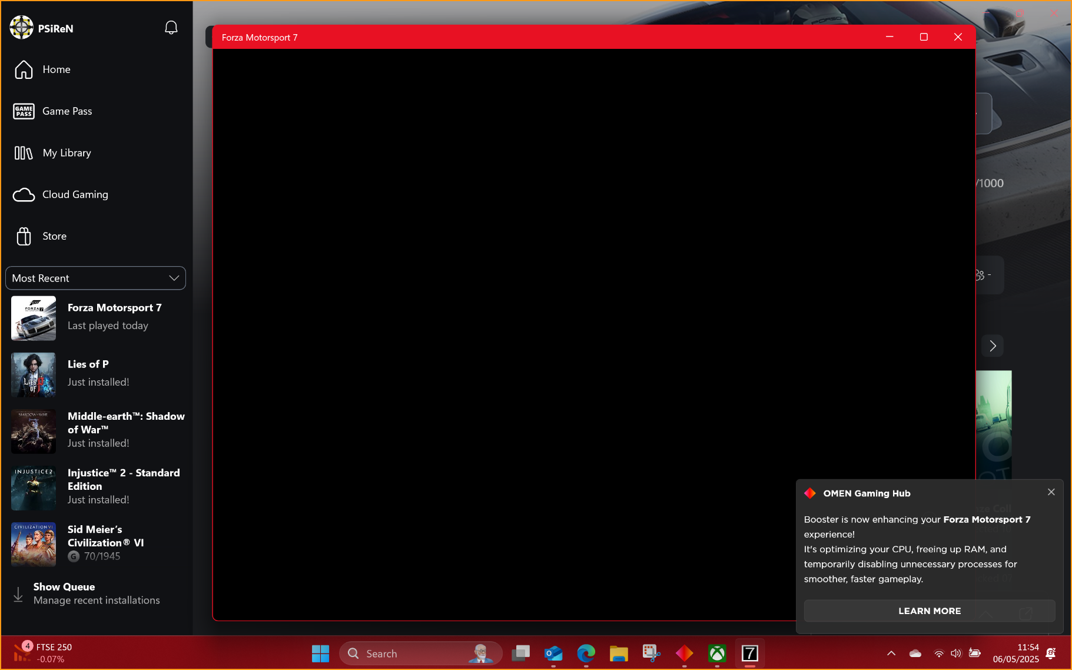Image resolution: width=1072 pixels, height=670 pixels.
Task: Open the Store page
Action: 54,236
